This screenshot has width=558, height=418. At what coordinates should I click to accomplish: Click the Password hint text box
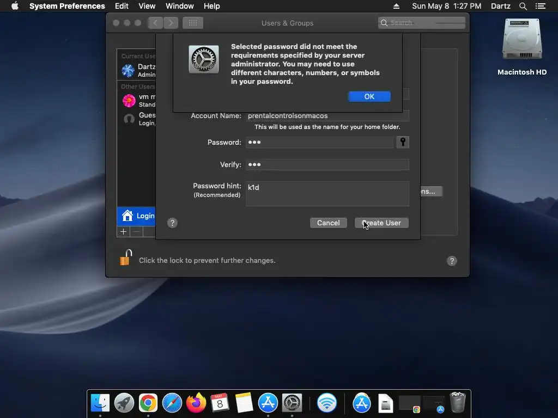[x=327, y=194]
